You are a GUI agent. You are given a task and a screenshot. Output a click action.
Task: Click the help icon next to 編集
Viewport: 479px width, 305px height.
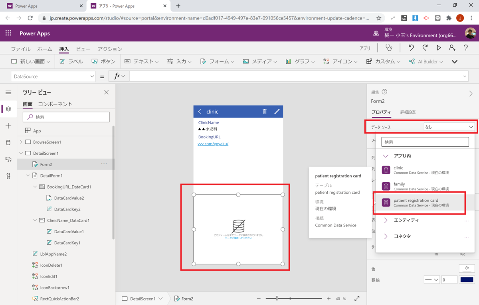coord(384,92)
